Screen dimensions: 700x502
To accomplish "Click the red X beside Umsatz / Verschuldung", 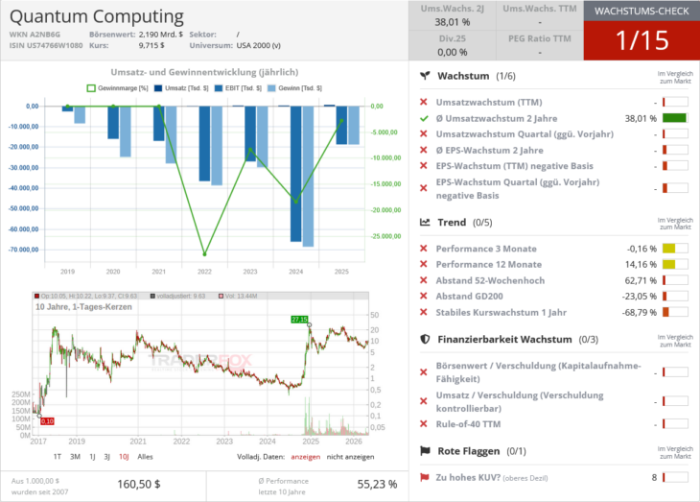I will [424, 401].
